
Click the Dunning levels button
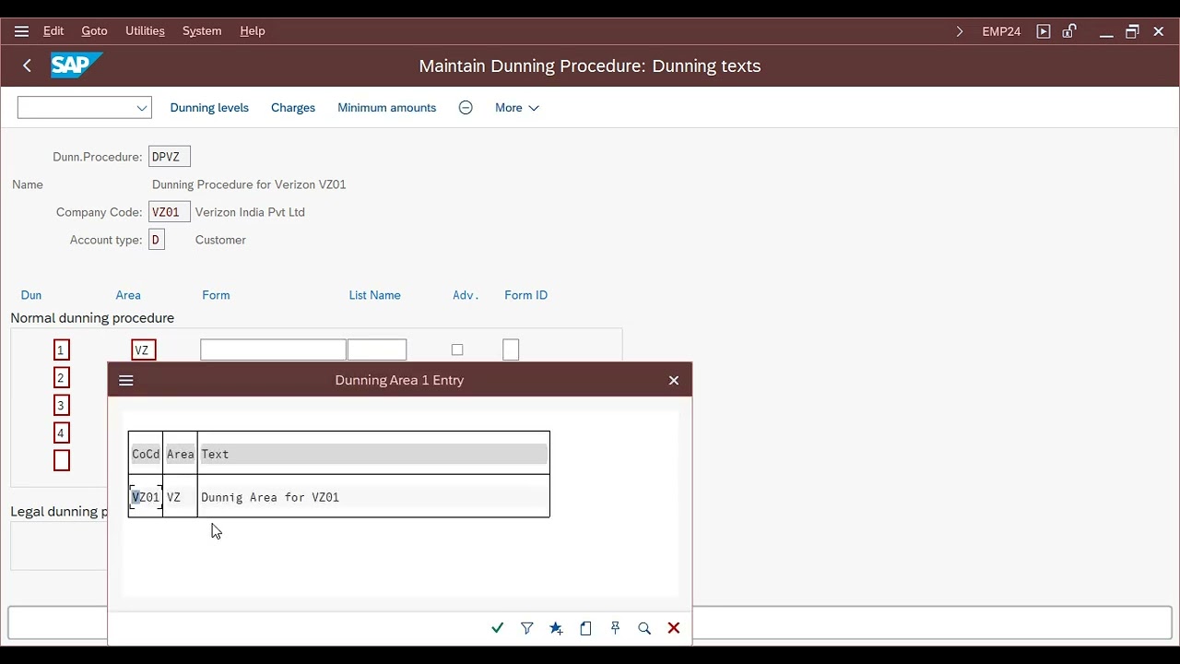[209, 108]
